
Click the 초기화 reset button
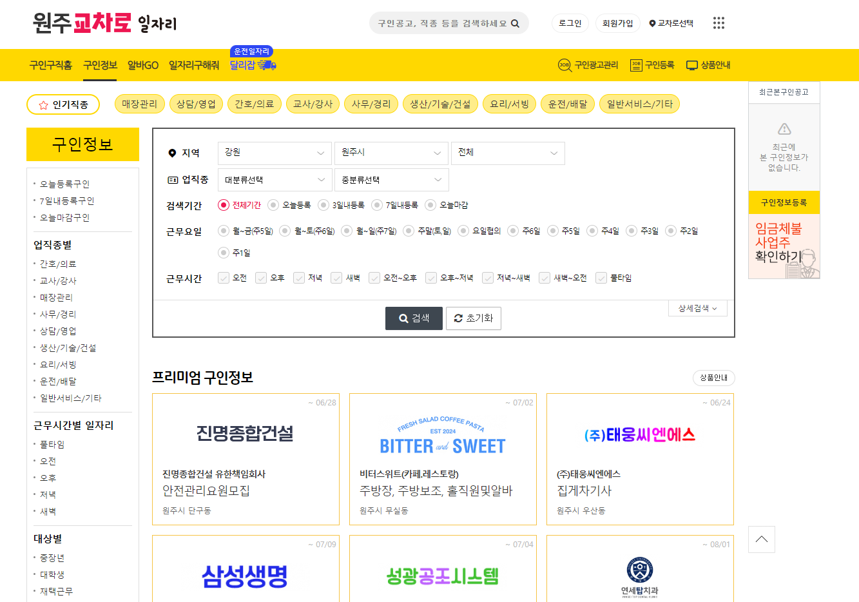[x=474, y=318]
